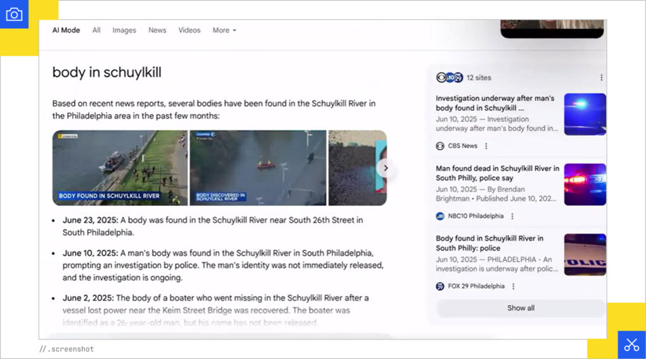Viewport: 646px width, 359px height.
Task: Open 'Investigation underway after man's body found' article
Action: point(495,103)
